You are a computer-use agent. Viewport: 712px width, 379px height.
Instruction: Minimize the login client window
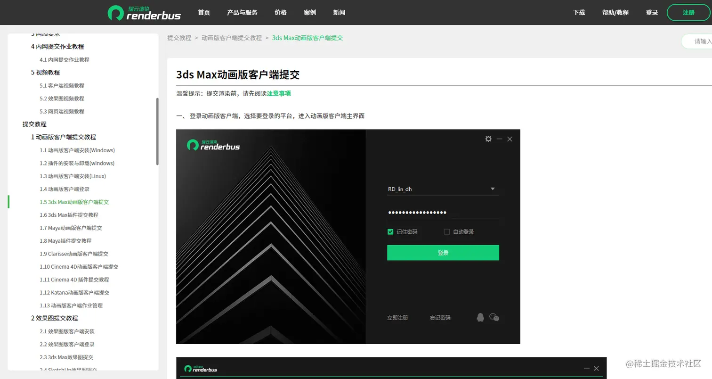click(500, 139)
